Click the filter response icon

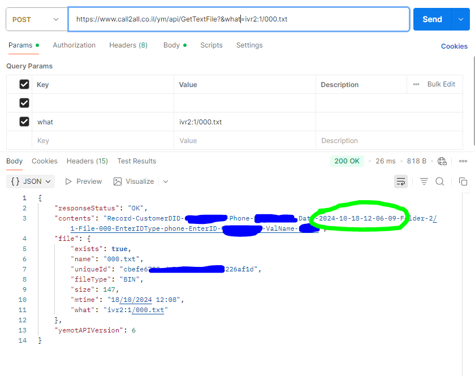tap(424, 181)
